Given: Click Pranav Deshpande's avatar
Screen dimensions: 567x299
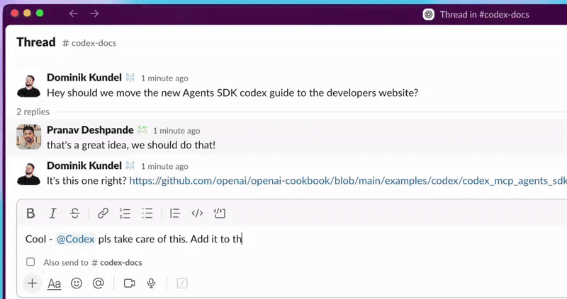Looking at the screenshot, I should [x=29, y=137].
